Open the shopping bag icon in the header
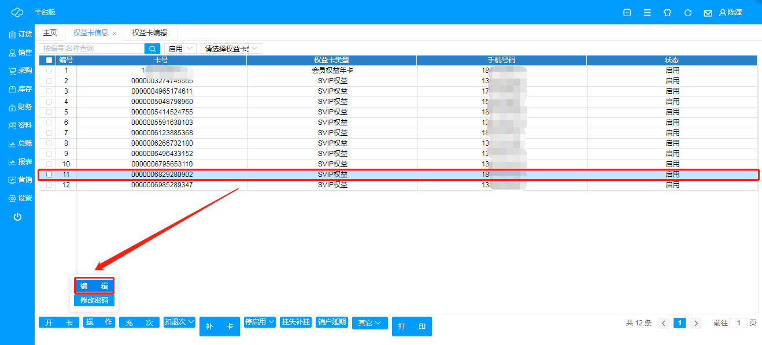The image size is (762, 345). tap(627, 12)
